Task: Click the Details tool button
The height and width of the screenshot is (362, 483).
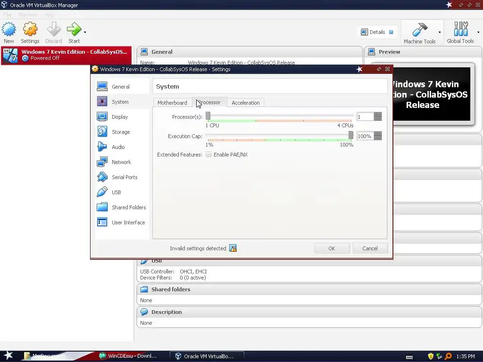Action: 374,32
